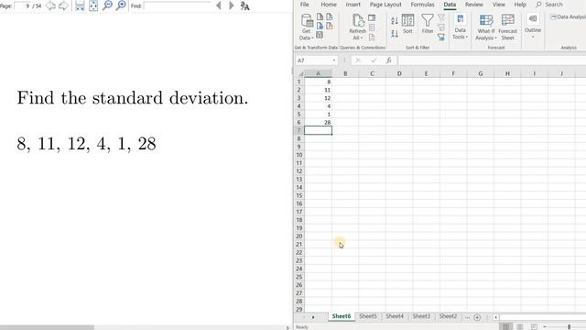Viewport: 586px width, 330px height.
Task: Sort descending Z to A
Action: (x=395, y=34)
